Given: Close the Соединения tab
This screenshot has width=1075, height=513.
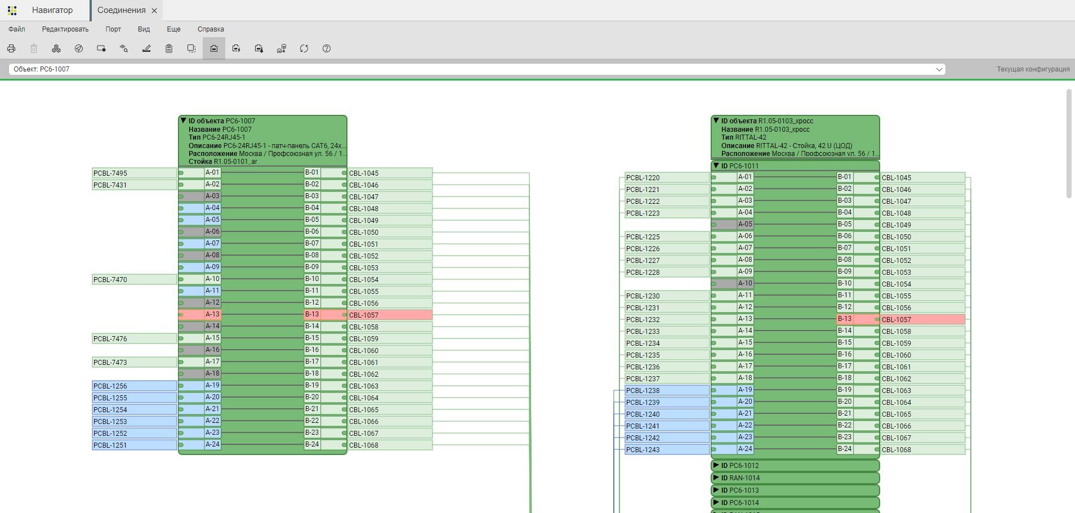Looking at the screenshot, I should click(x=154, y=11).
